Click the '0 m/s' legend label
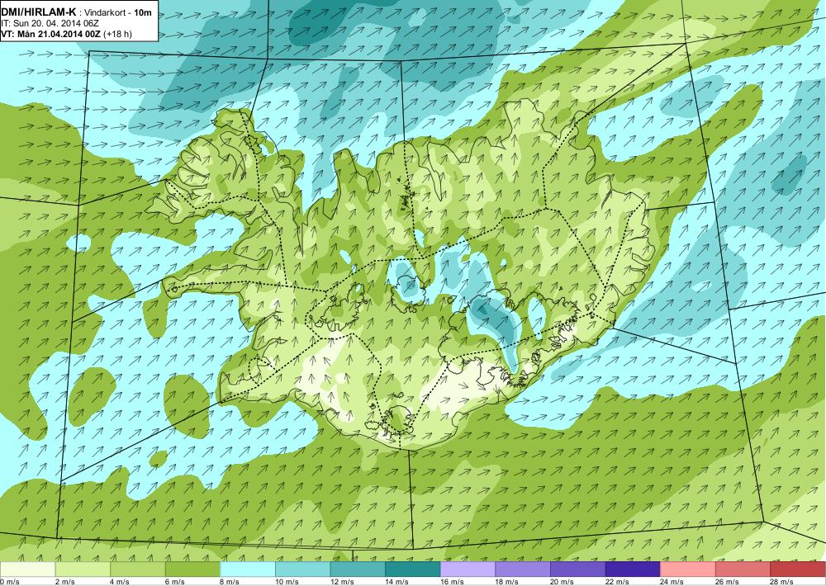This screenshot has height=586, width=826. coord(10,582)
